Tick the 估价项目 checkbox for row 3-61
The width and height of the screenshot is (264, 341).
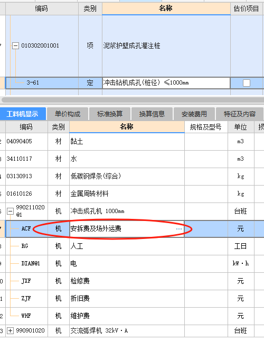click(247, 83)
